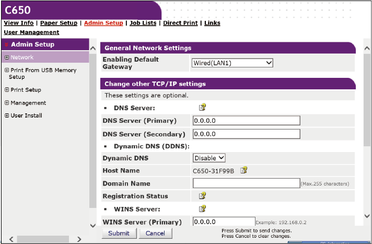Viewport: 372px width, 244px height.
Task: Go to the Paper Setup tab
Action: [59, 23]
